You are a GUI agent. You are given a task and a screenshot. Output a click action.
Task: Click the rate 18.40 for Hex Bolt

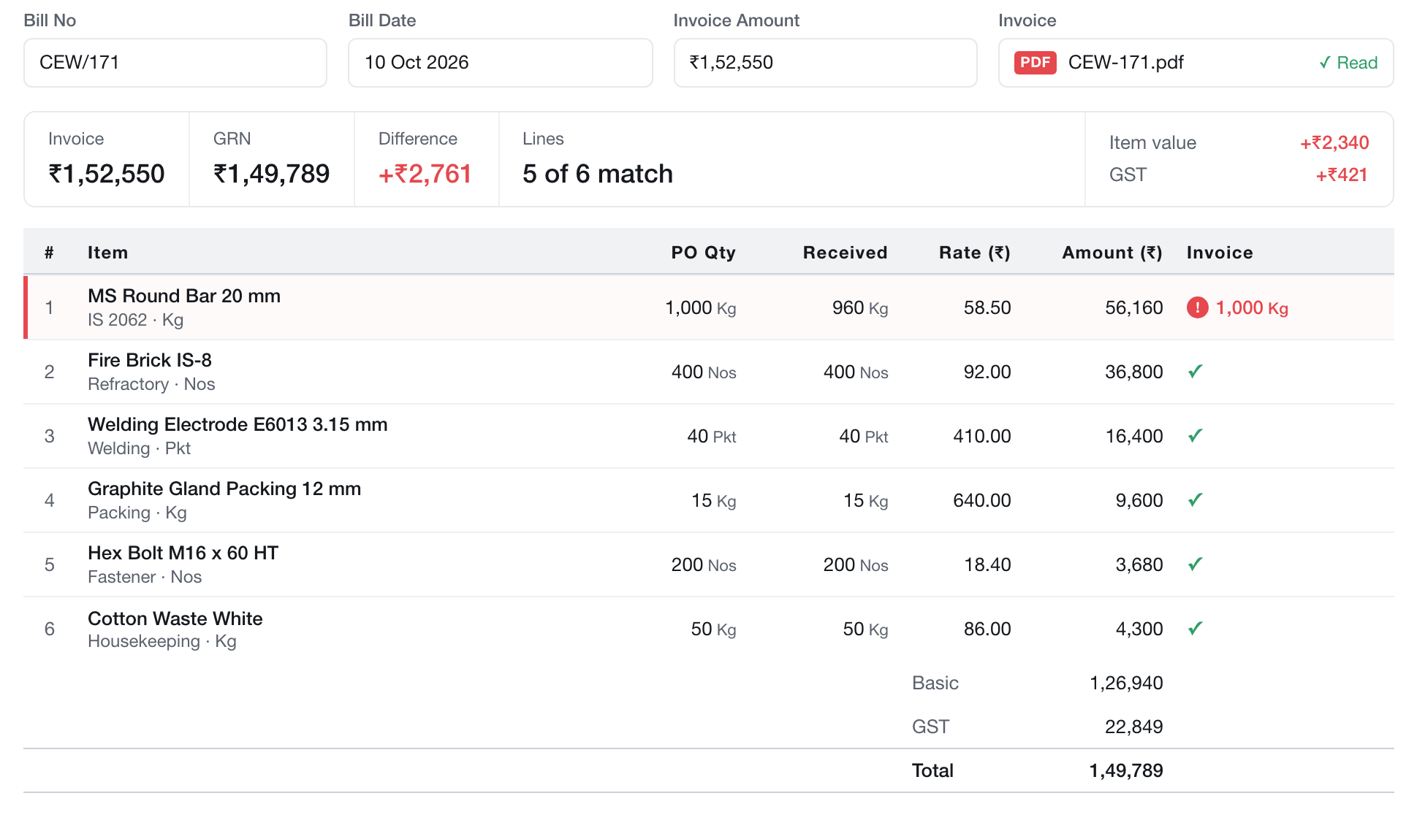click(987, 564)
